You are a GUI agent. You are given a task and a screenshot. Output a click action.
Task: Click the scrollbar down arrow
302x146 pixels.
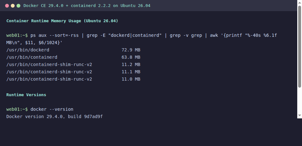point(299,116)
